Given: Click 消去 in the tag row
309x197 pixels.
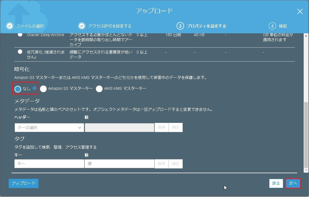Looking at the screenshot, I should tap(176, 164).
